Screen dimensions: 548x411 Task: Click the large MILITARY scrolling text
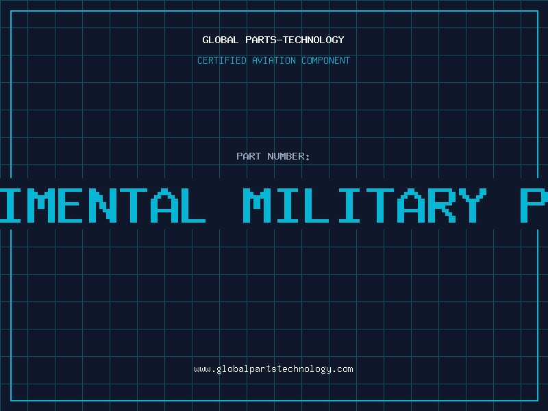pyautogui.click(x=365, y=206)
